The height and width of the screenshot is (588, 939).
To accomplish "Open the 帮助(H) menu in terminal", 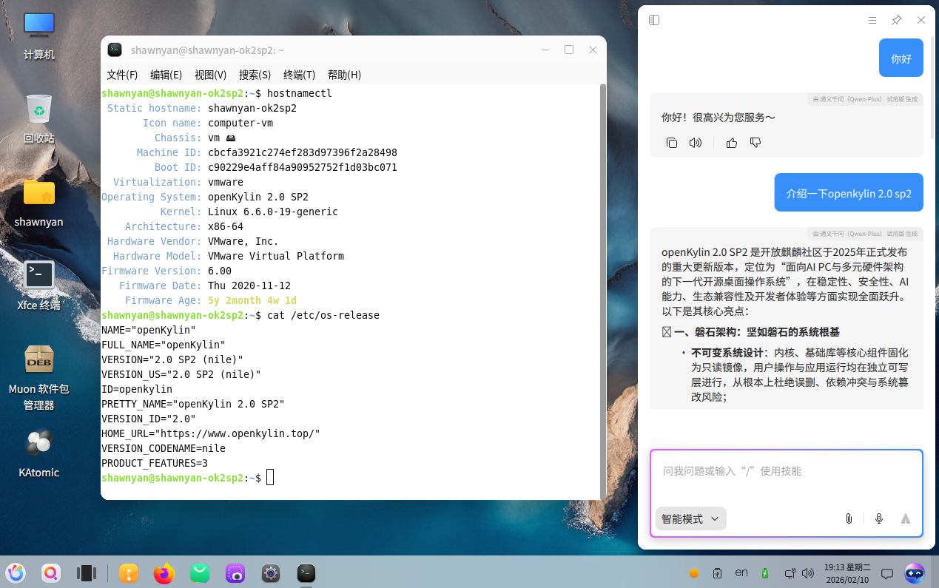I will pos(344,75).
